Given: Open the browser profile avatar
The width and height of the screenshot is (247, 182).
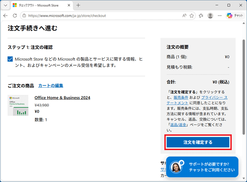Looking at the screenshot, I should click(x=210, y=16).
